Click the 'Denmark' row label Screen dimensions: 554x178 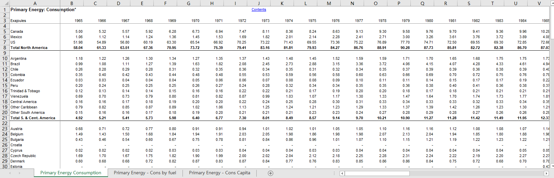click(18, 161)
